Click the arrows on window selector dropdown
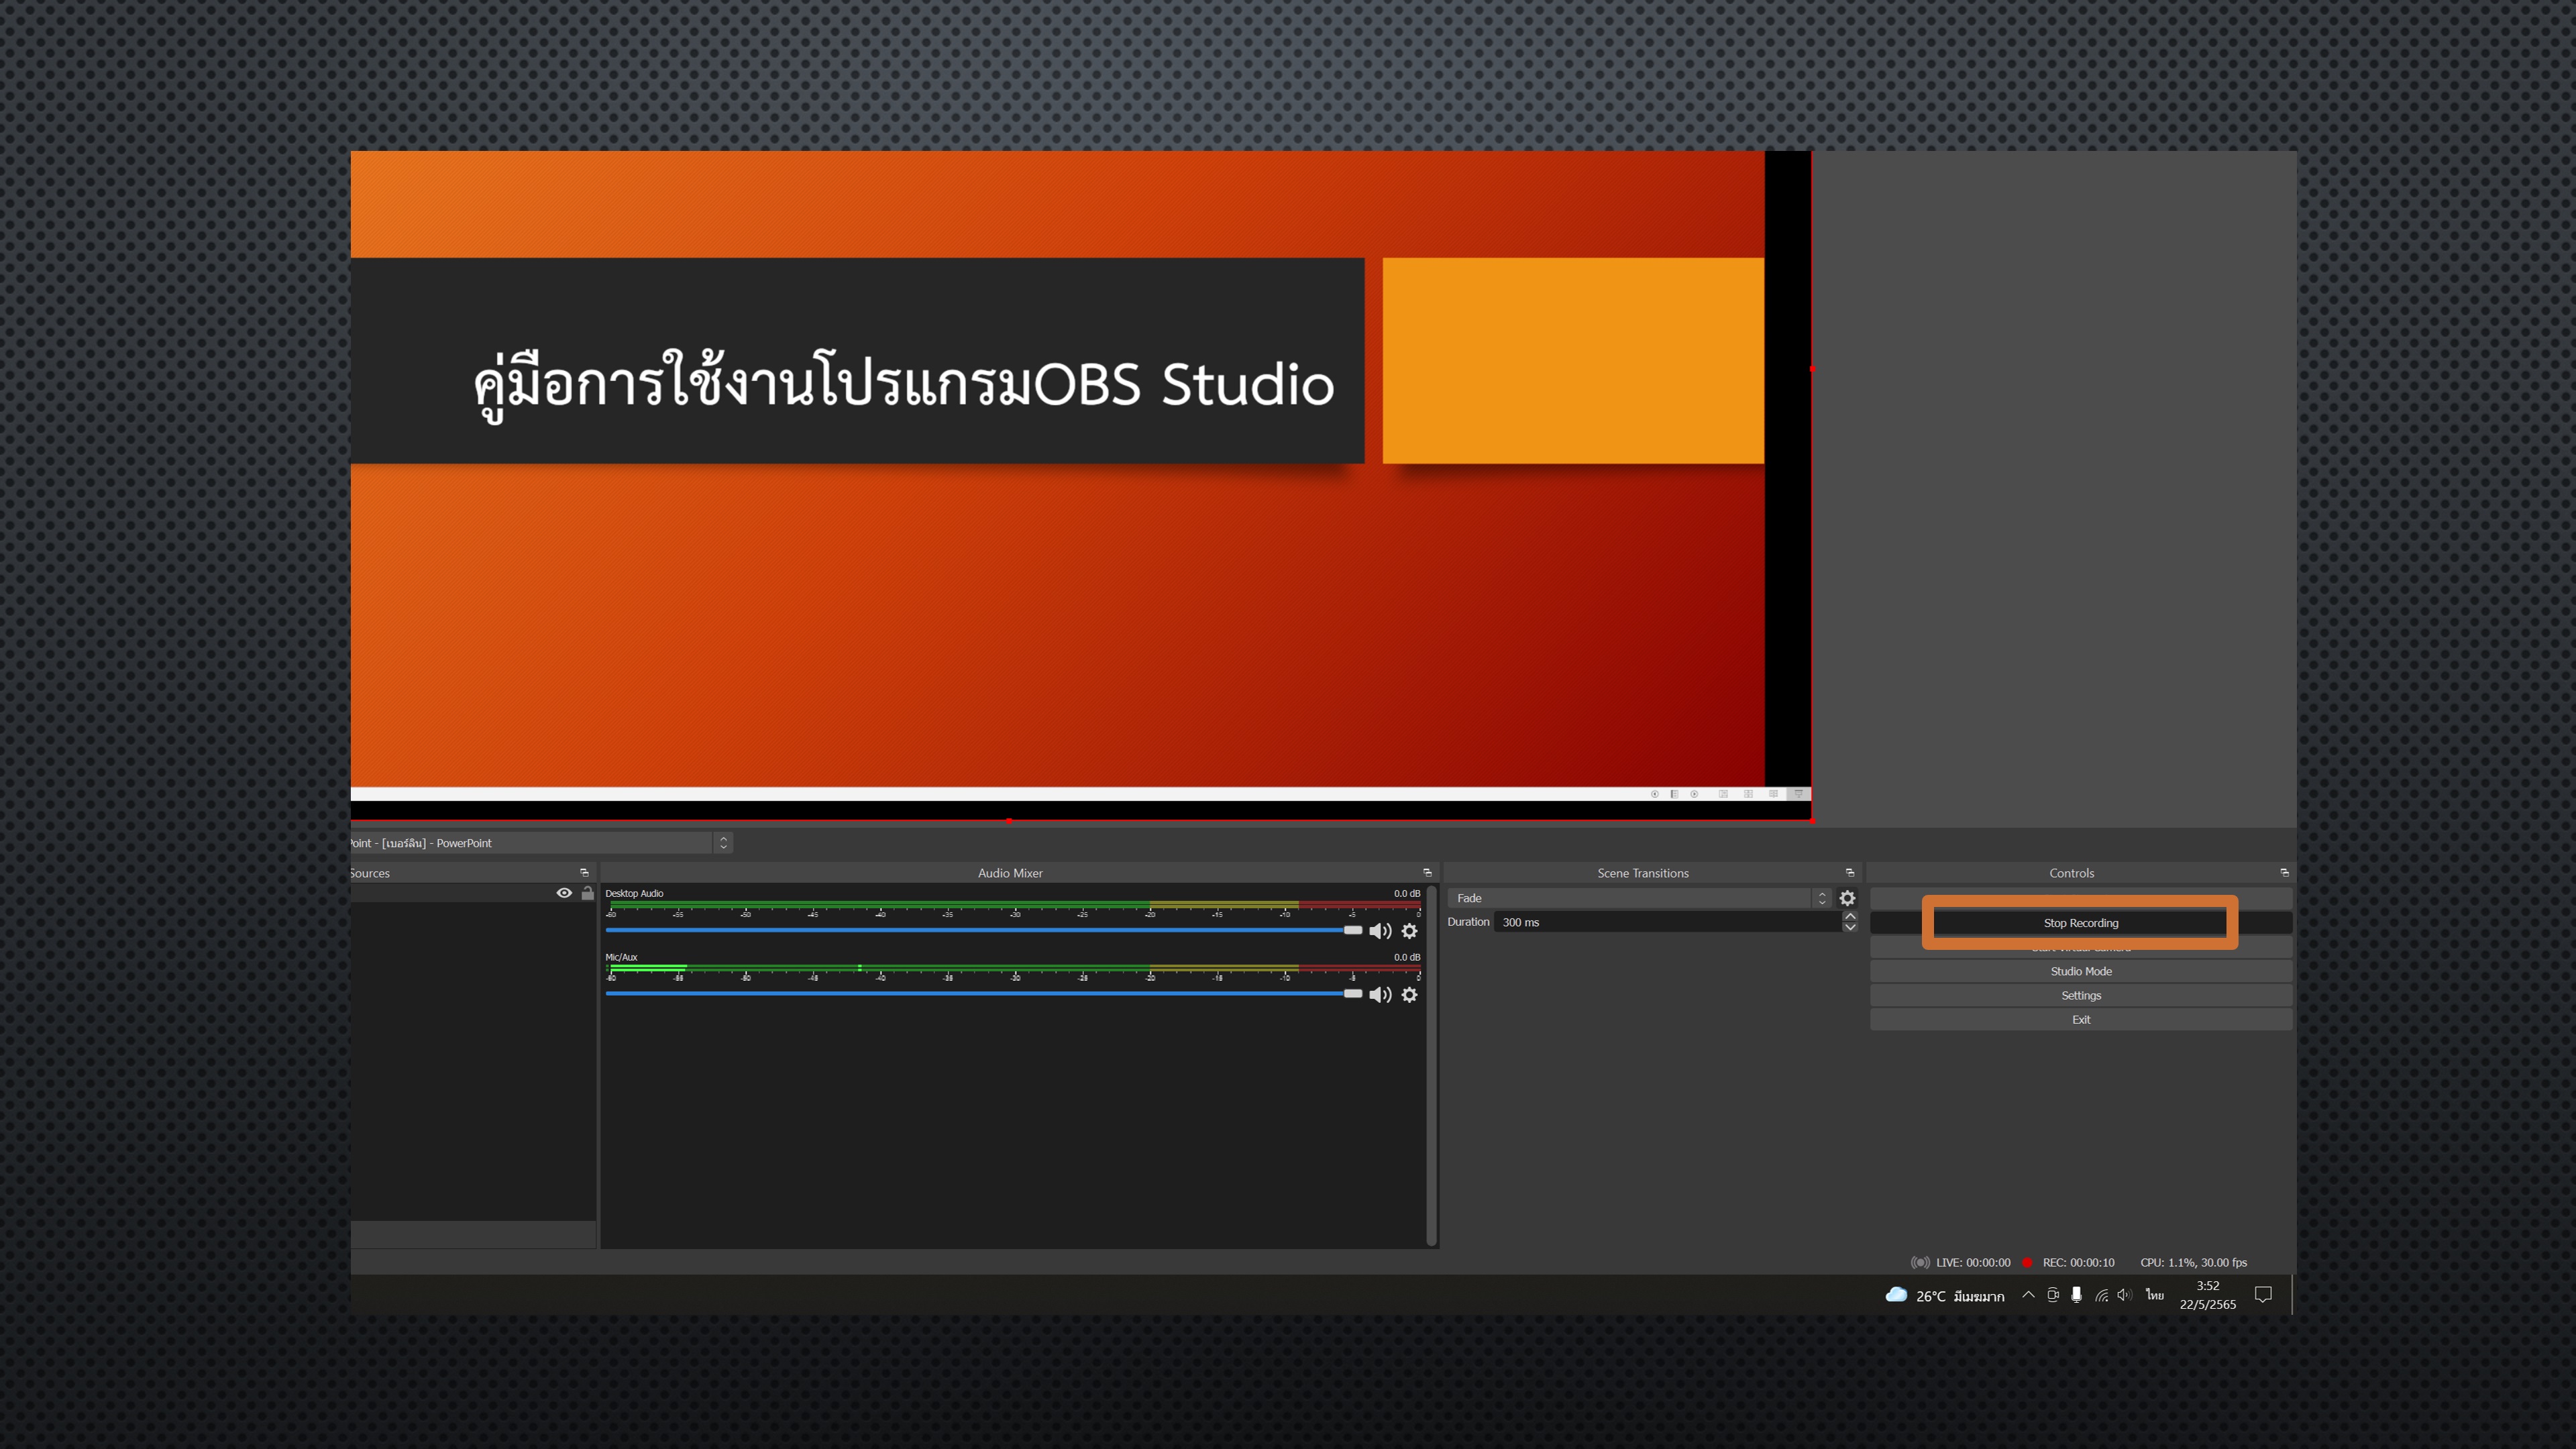The width and height of the screenshot is (2576, 1449). click(x=724, y=843)
